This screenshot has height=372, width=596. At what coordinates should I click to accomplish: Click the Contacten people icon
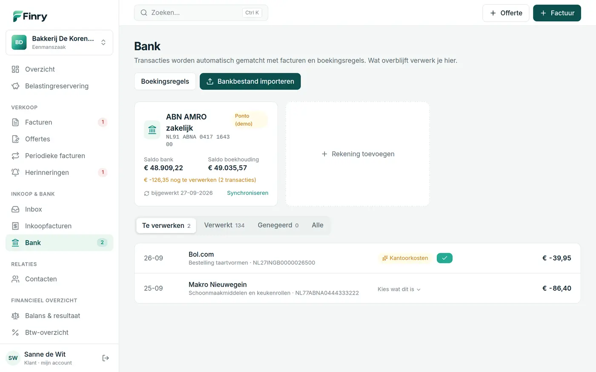[15, 279]
